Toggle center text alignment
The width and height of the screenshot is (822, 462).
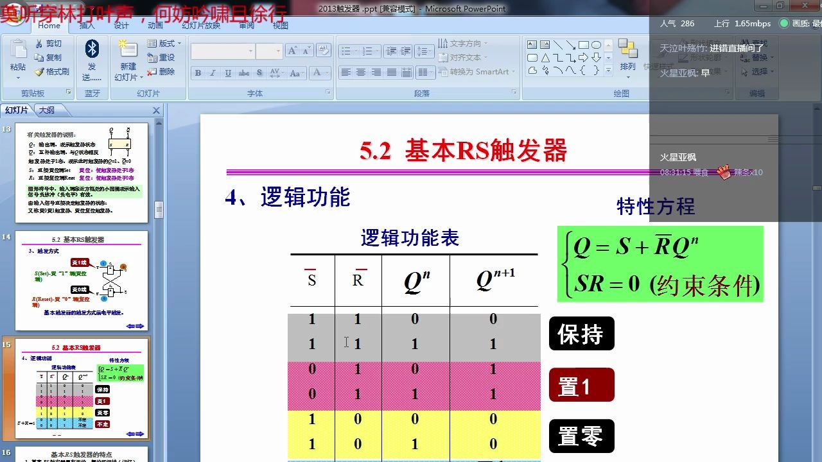(x=361, y=73)
